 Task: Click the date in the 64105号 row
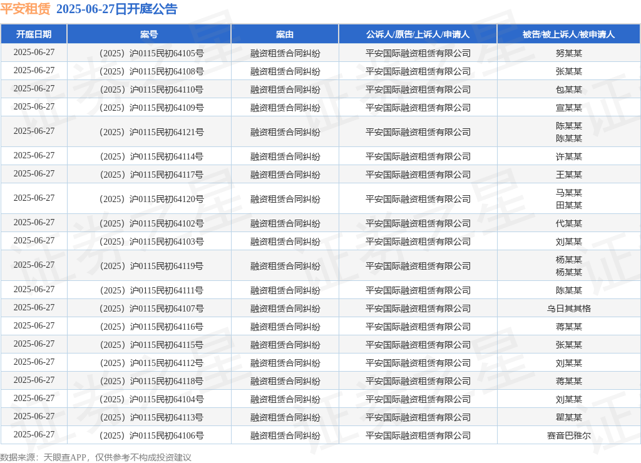pyautogui.click(x=34, y=53)
